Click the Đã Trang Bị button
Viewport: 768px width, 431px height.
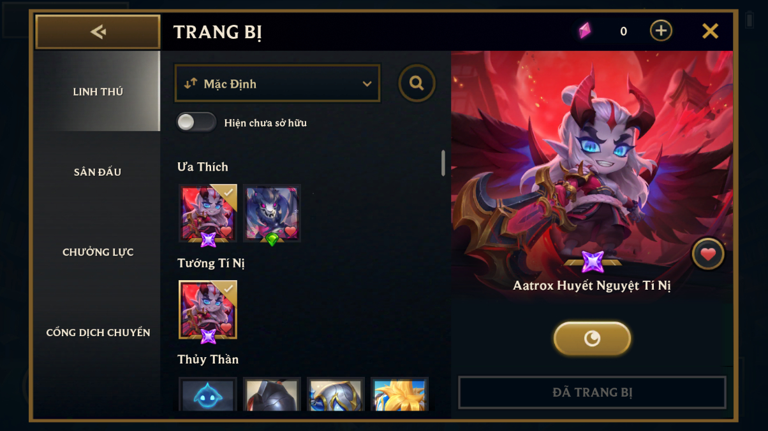(x=592, y=392)
